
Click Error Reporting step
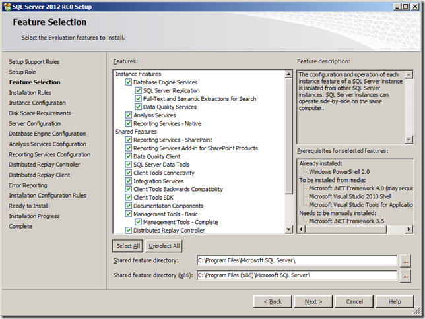[x=28, y=185]
